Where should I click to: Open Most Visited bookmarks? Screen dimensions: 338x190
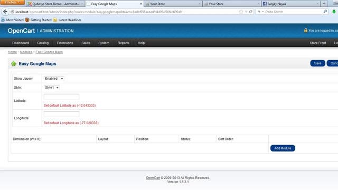(12, 20)
